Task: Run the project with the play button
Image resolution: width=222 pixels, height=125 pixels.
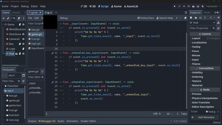Action: [174, 6]
